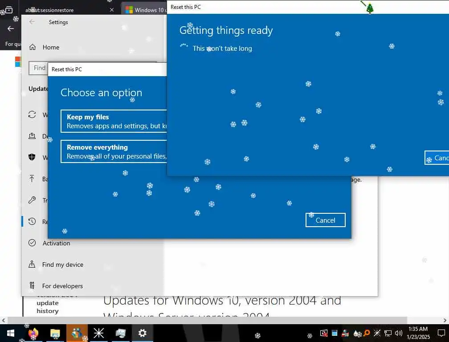Click the Settings window back arrow
Viewport: 449px width, 342px height.
32,22
